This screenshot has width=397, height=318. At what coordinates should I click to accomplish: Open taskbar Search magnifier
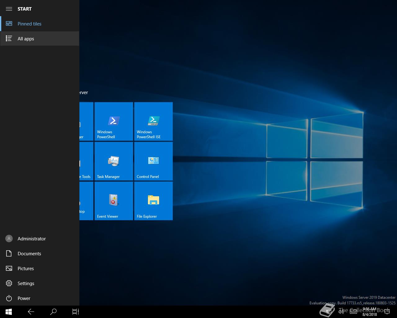(x=53, y=312)
